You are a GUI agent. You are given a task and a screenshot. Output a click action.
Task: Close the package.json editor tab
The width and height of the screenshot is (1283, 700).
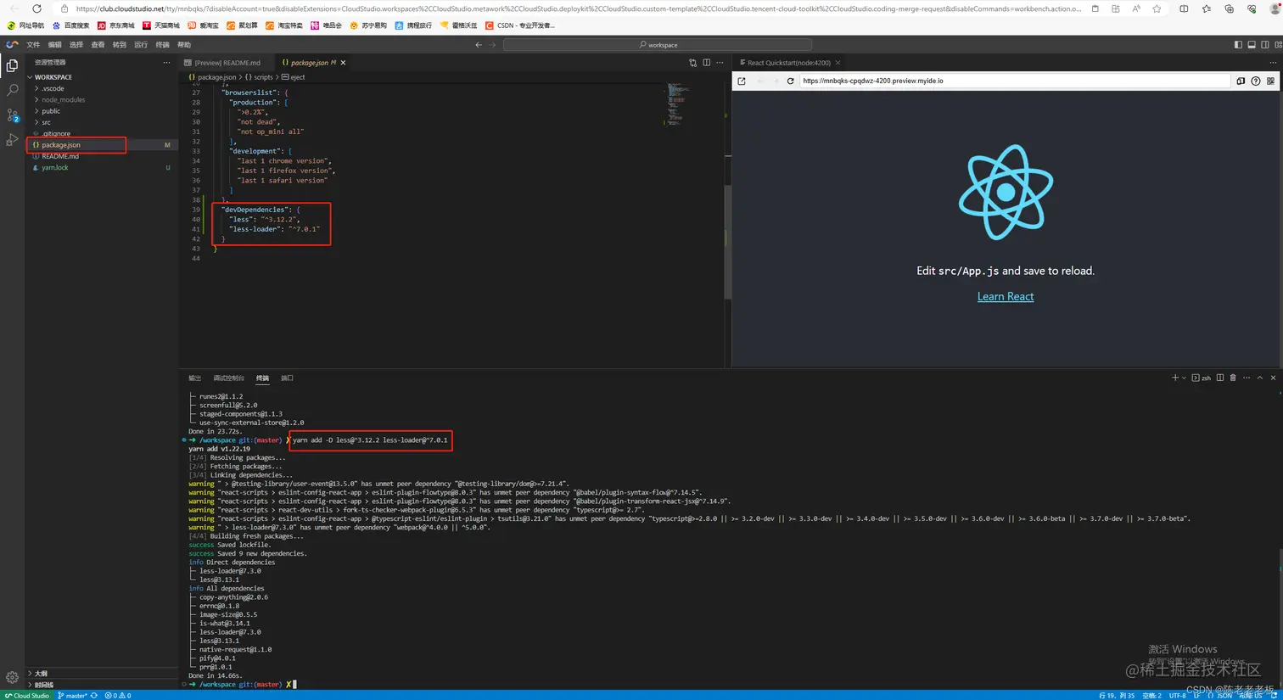point(343,63)
